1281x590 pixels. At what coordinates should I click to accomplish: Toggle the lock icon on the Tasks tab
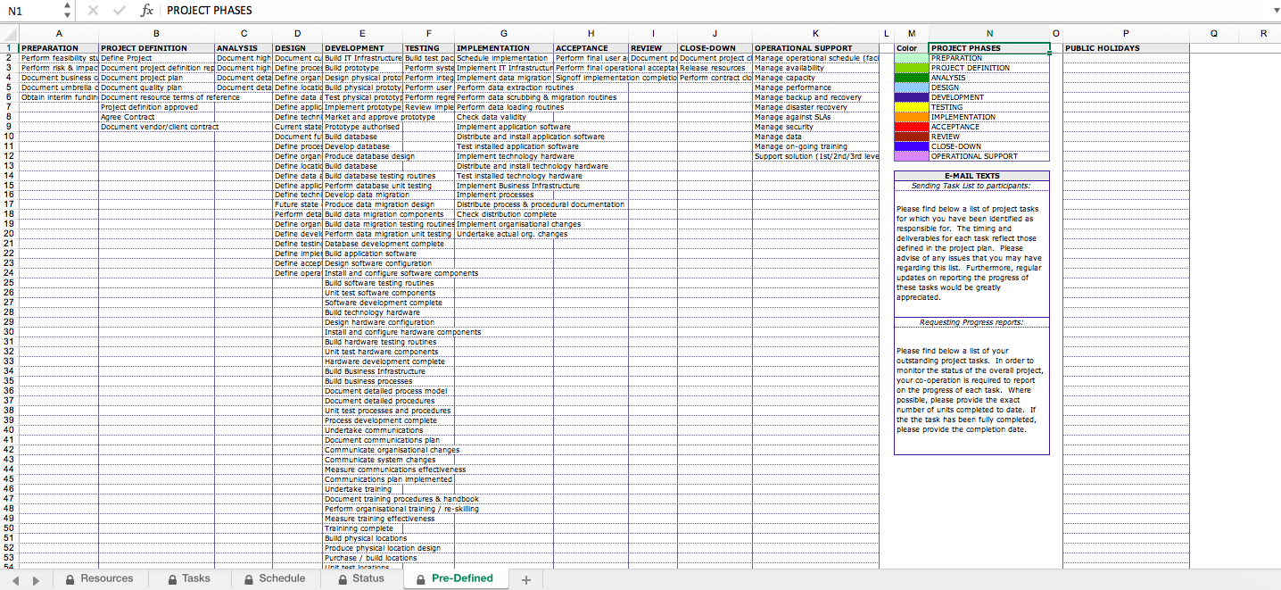coord(171,578)
